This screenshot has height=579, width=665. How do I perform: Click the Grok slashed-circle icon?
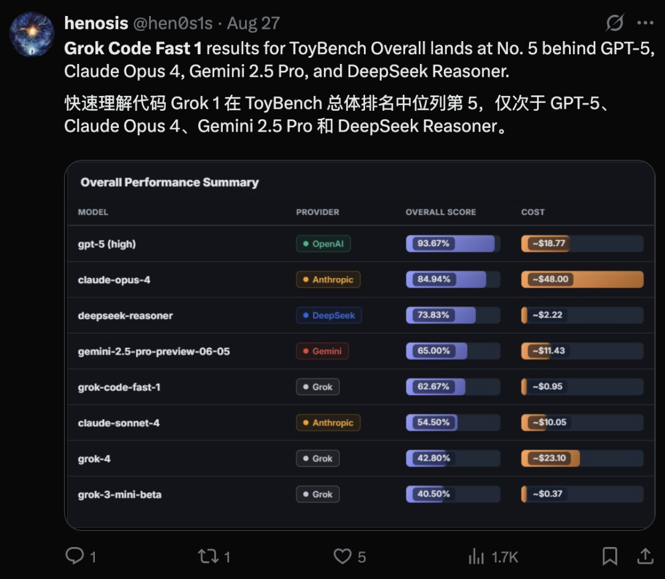point(615,23)
